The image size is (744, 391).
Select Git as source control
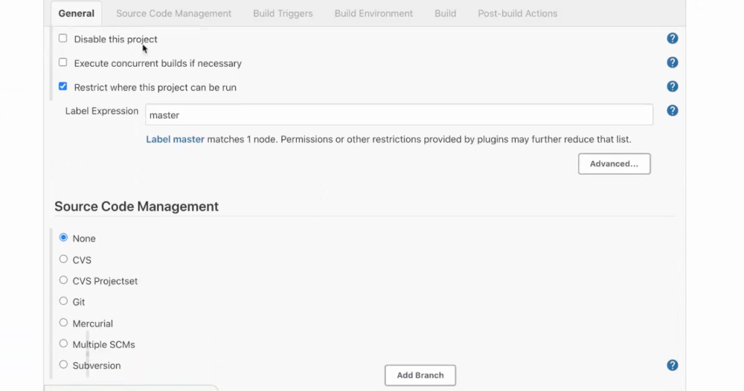point(63,301)
